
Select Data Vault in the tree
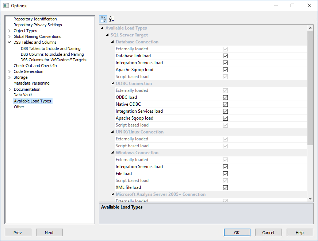coord(23,95)
